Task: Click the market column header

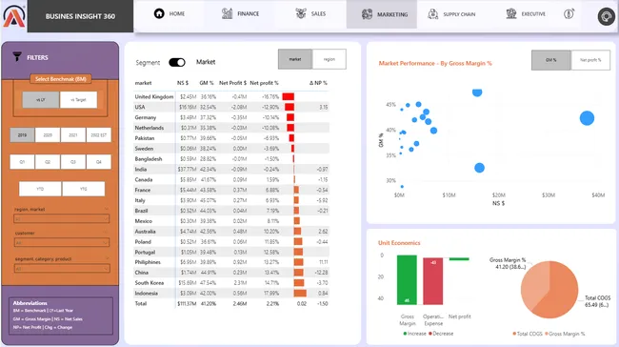Action: pos(143,83)
